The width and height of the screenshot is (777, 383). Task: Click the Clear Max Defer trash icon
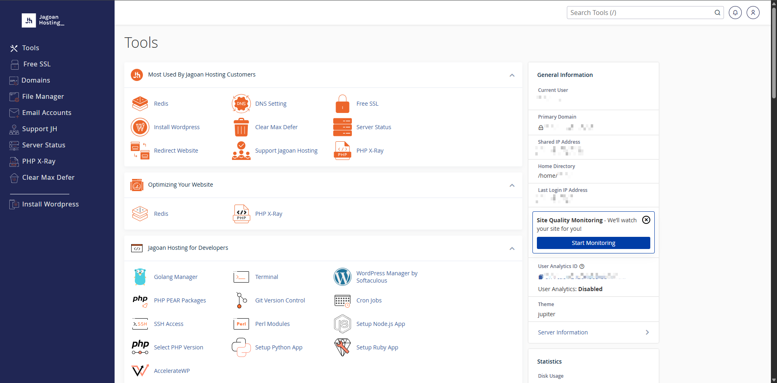[241, 127]
